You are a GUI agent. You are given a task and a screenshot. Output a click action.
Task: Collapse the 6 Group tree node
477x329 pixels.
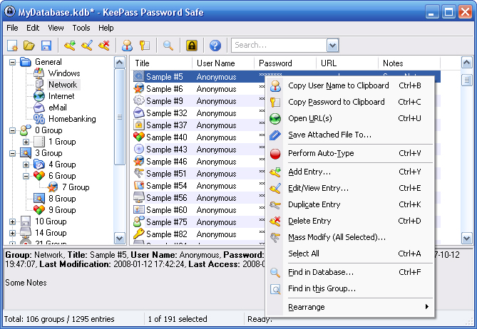[26, 176]
